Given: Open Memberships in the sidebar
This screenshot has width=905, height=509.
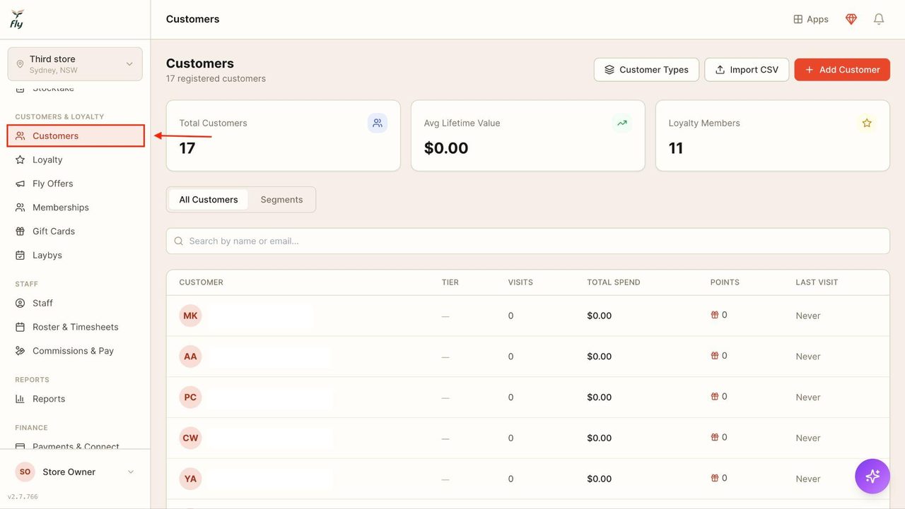Looking at the screenshot, I should click(x=76, y=208).
